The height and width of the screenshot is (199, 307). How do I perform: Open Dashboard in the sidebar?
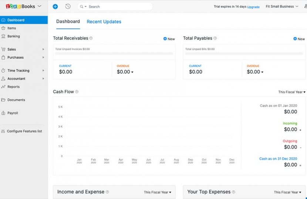click(x=24, y=20)
